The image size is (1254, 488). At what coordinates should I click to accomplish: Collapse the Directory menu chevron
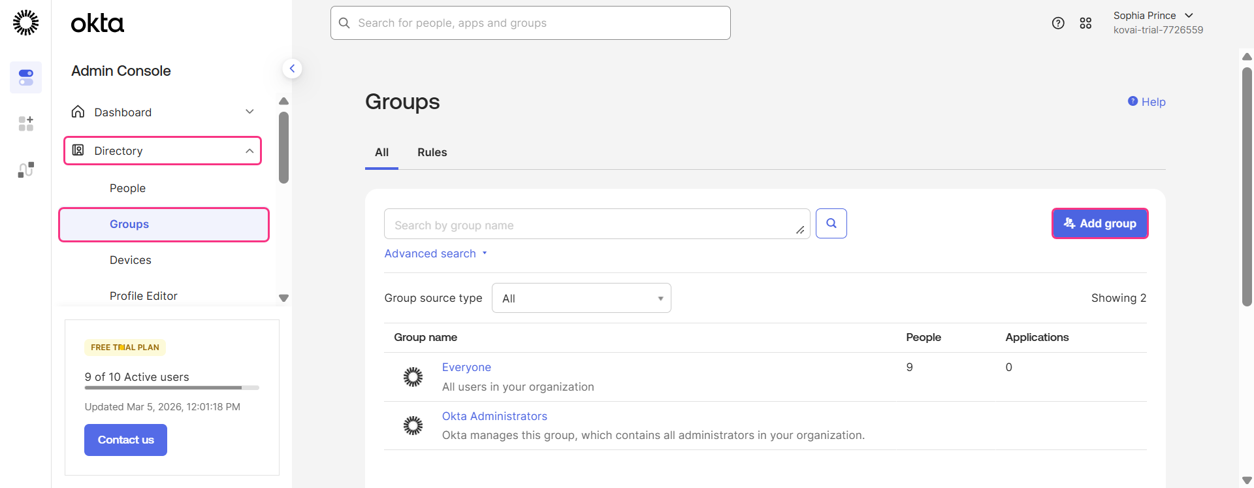[x=249, y=151]
